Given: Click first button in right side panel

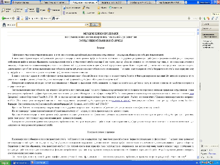Looking at the screenshot, I should coord(210,24).
